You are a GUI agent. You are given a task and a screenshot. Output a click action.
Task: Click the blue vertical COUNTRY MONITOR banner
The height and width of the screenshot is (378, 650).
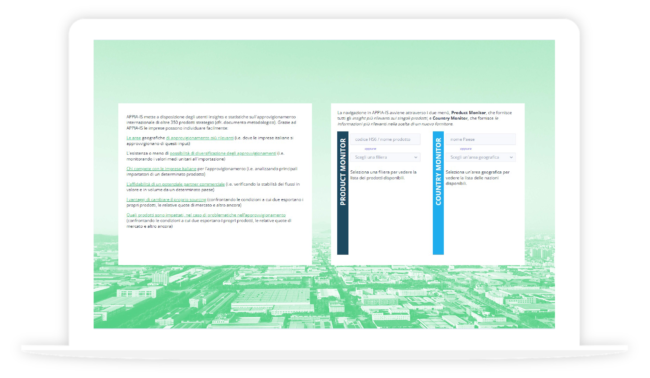tap(438, 193)
